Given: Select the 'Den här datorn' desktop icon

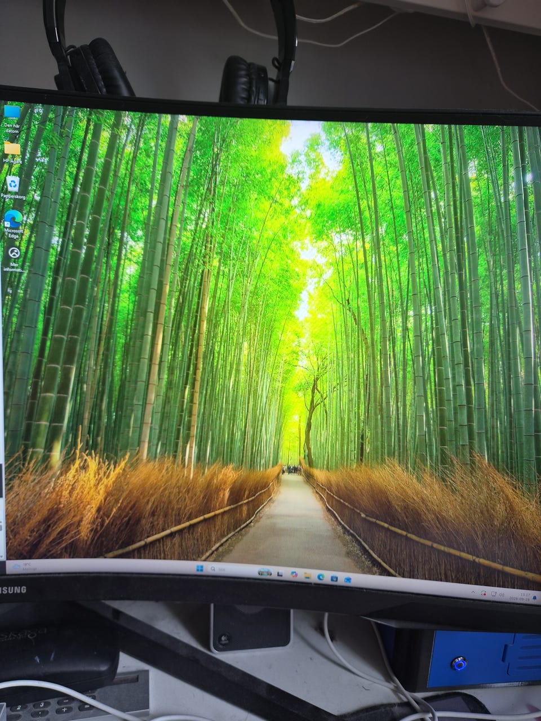Looking at the screenshot, I should tap(12, 118).
